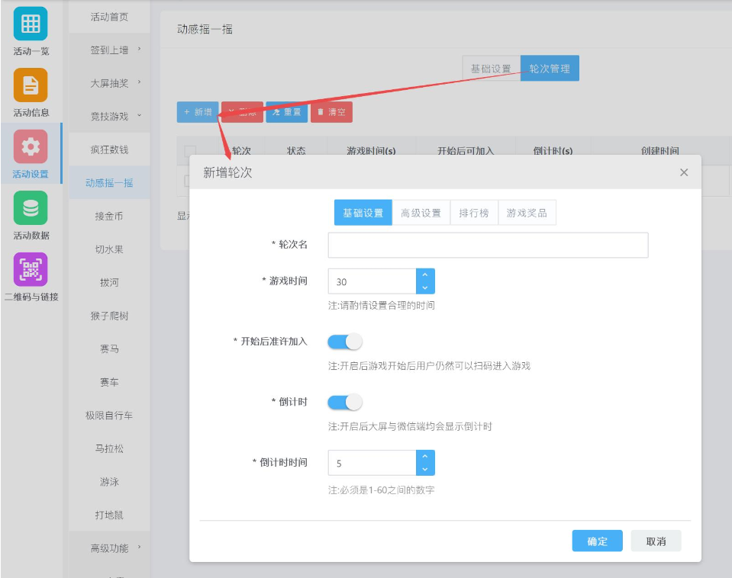Screen dimensions: 732x578
Task: Click the 创建时间 column header
Action: [x=659, y=151]
